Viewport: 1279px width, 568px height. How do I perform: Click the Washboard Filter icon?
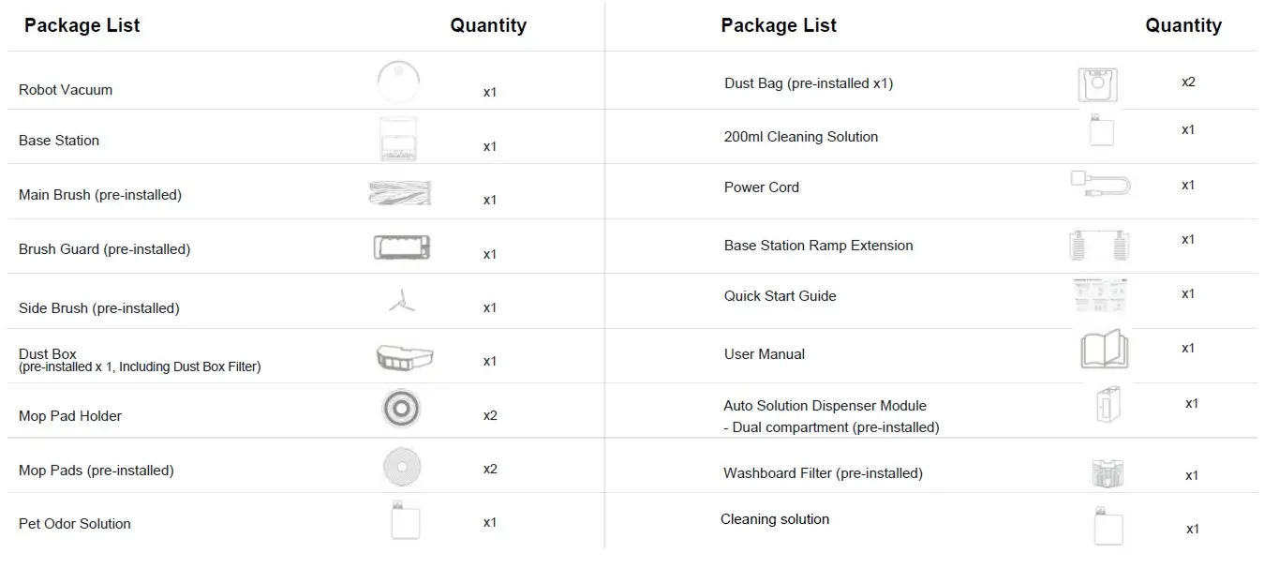(1108, 473)
